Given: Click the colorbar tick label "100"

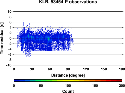Looking at the screenshot, I should click(68, 86).
